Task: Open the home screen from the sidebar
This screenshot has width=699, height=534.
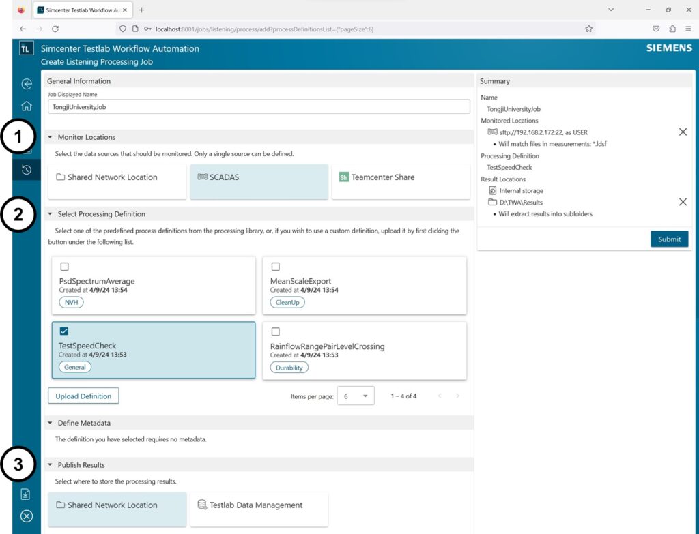Action: pyautogui.click(x=26, y=106)
